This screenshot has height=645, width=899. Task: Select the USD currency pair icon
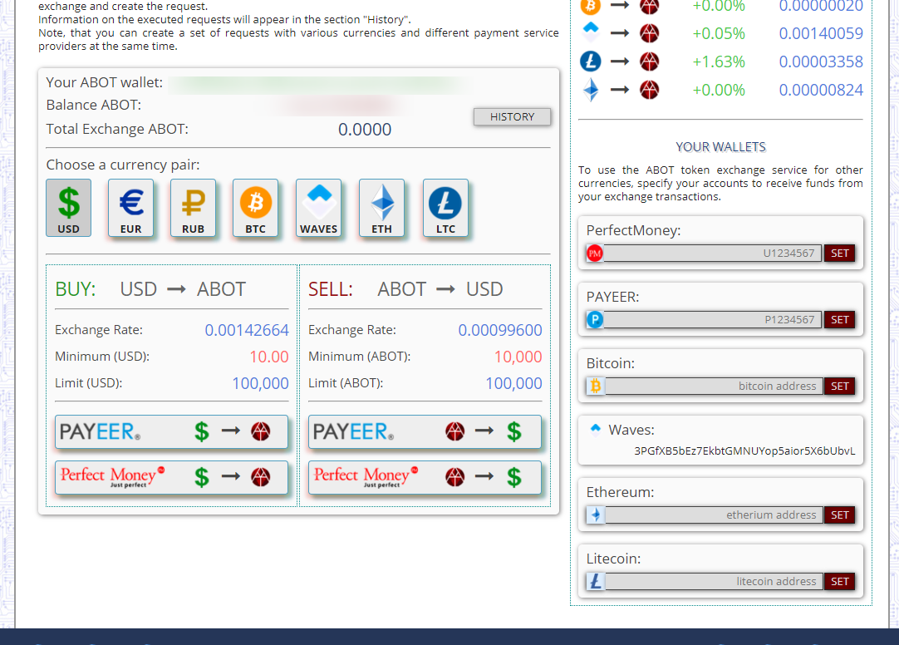[x=68, y=208]
